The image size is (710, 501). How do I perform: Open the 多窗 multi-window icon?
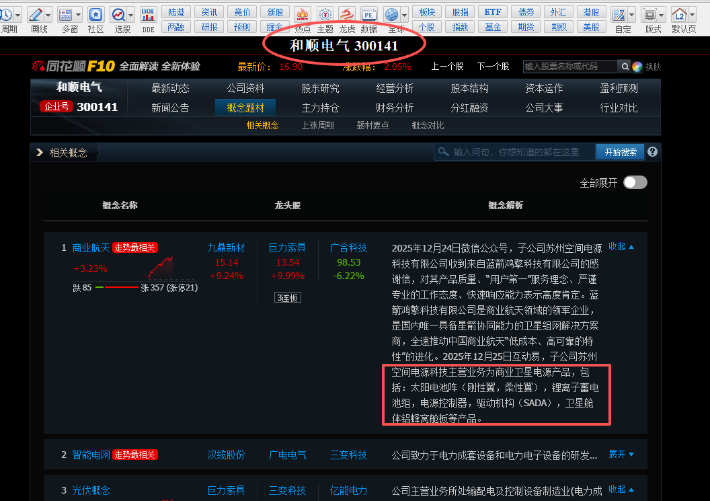pos(65,14)
